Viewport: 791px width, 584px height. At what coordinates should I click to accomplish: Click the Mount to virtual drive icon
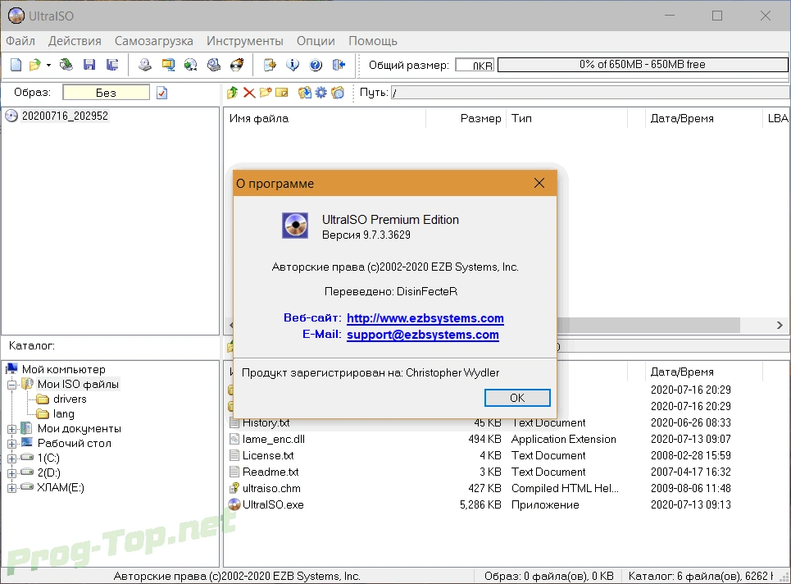click(x=214, y=65)
